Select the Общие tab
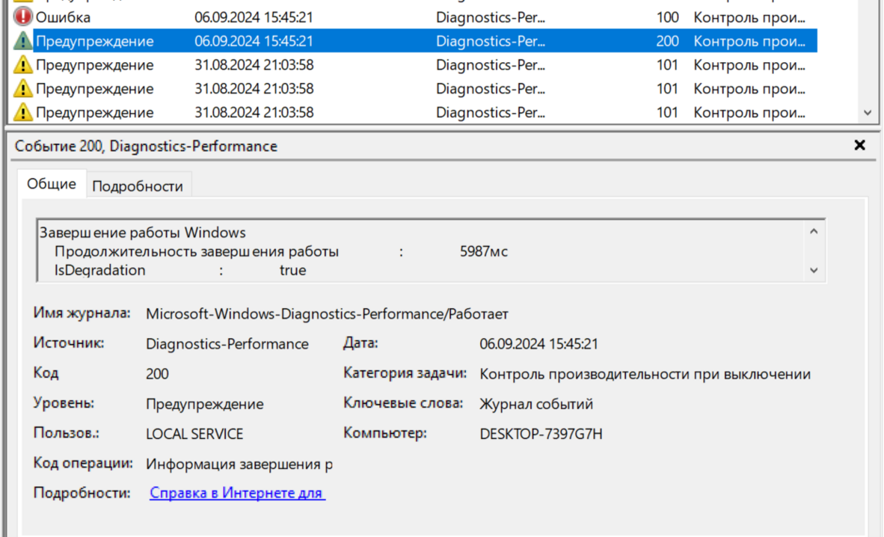The height and width of the screenshot is (537, 884). [x=52, y=184]
